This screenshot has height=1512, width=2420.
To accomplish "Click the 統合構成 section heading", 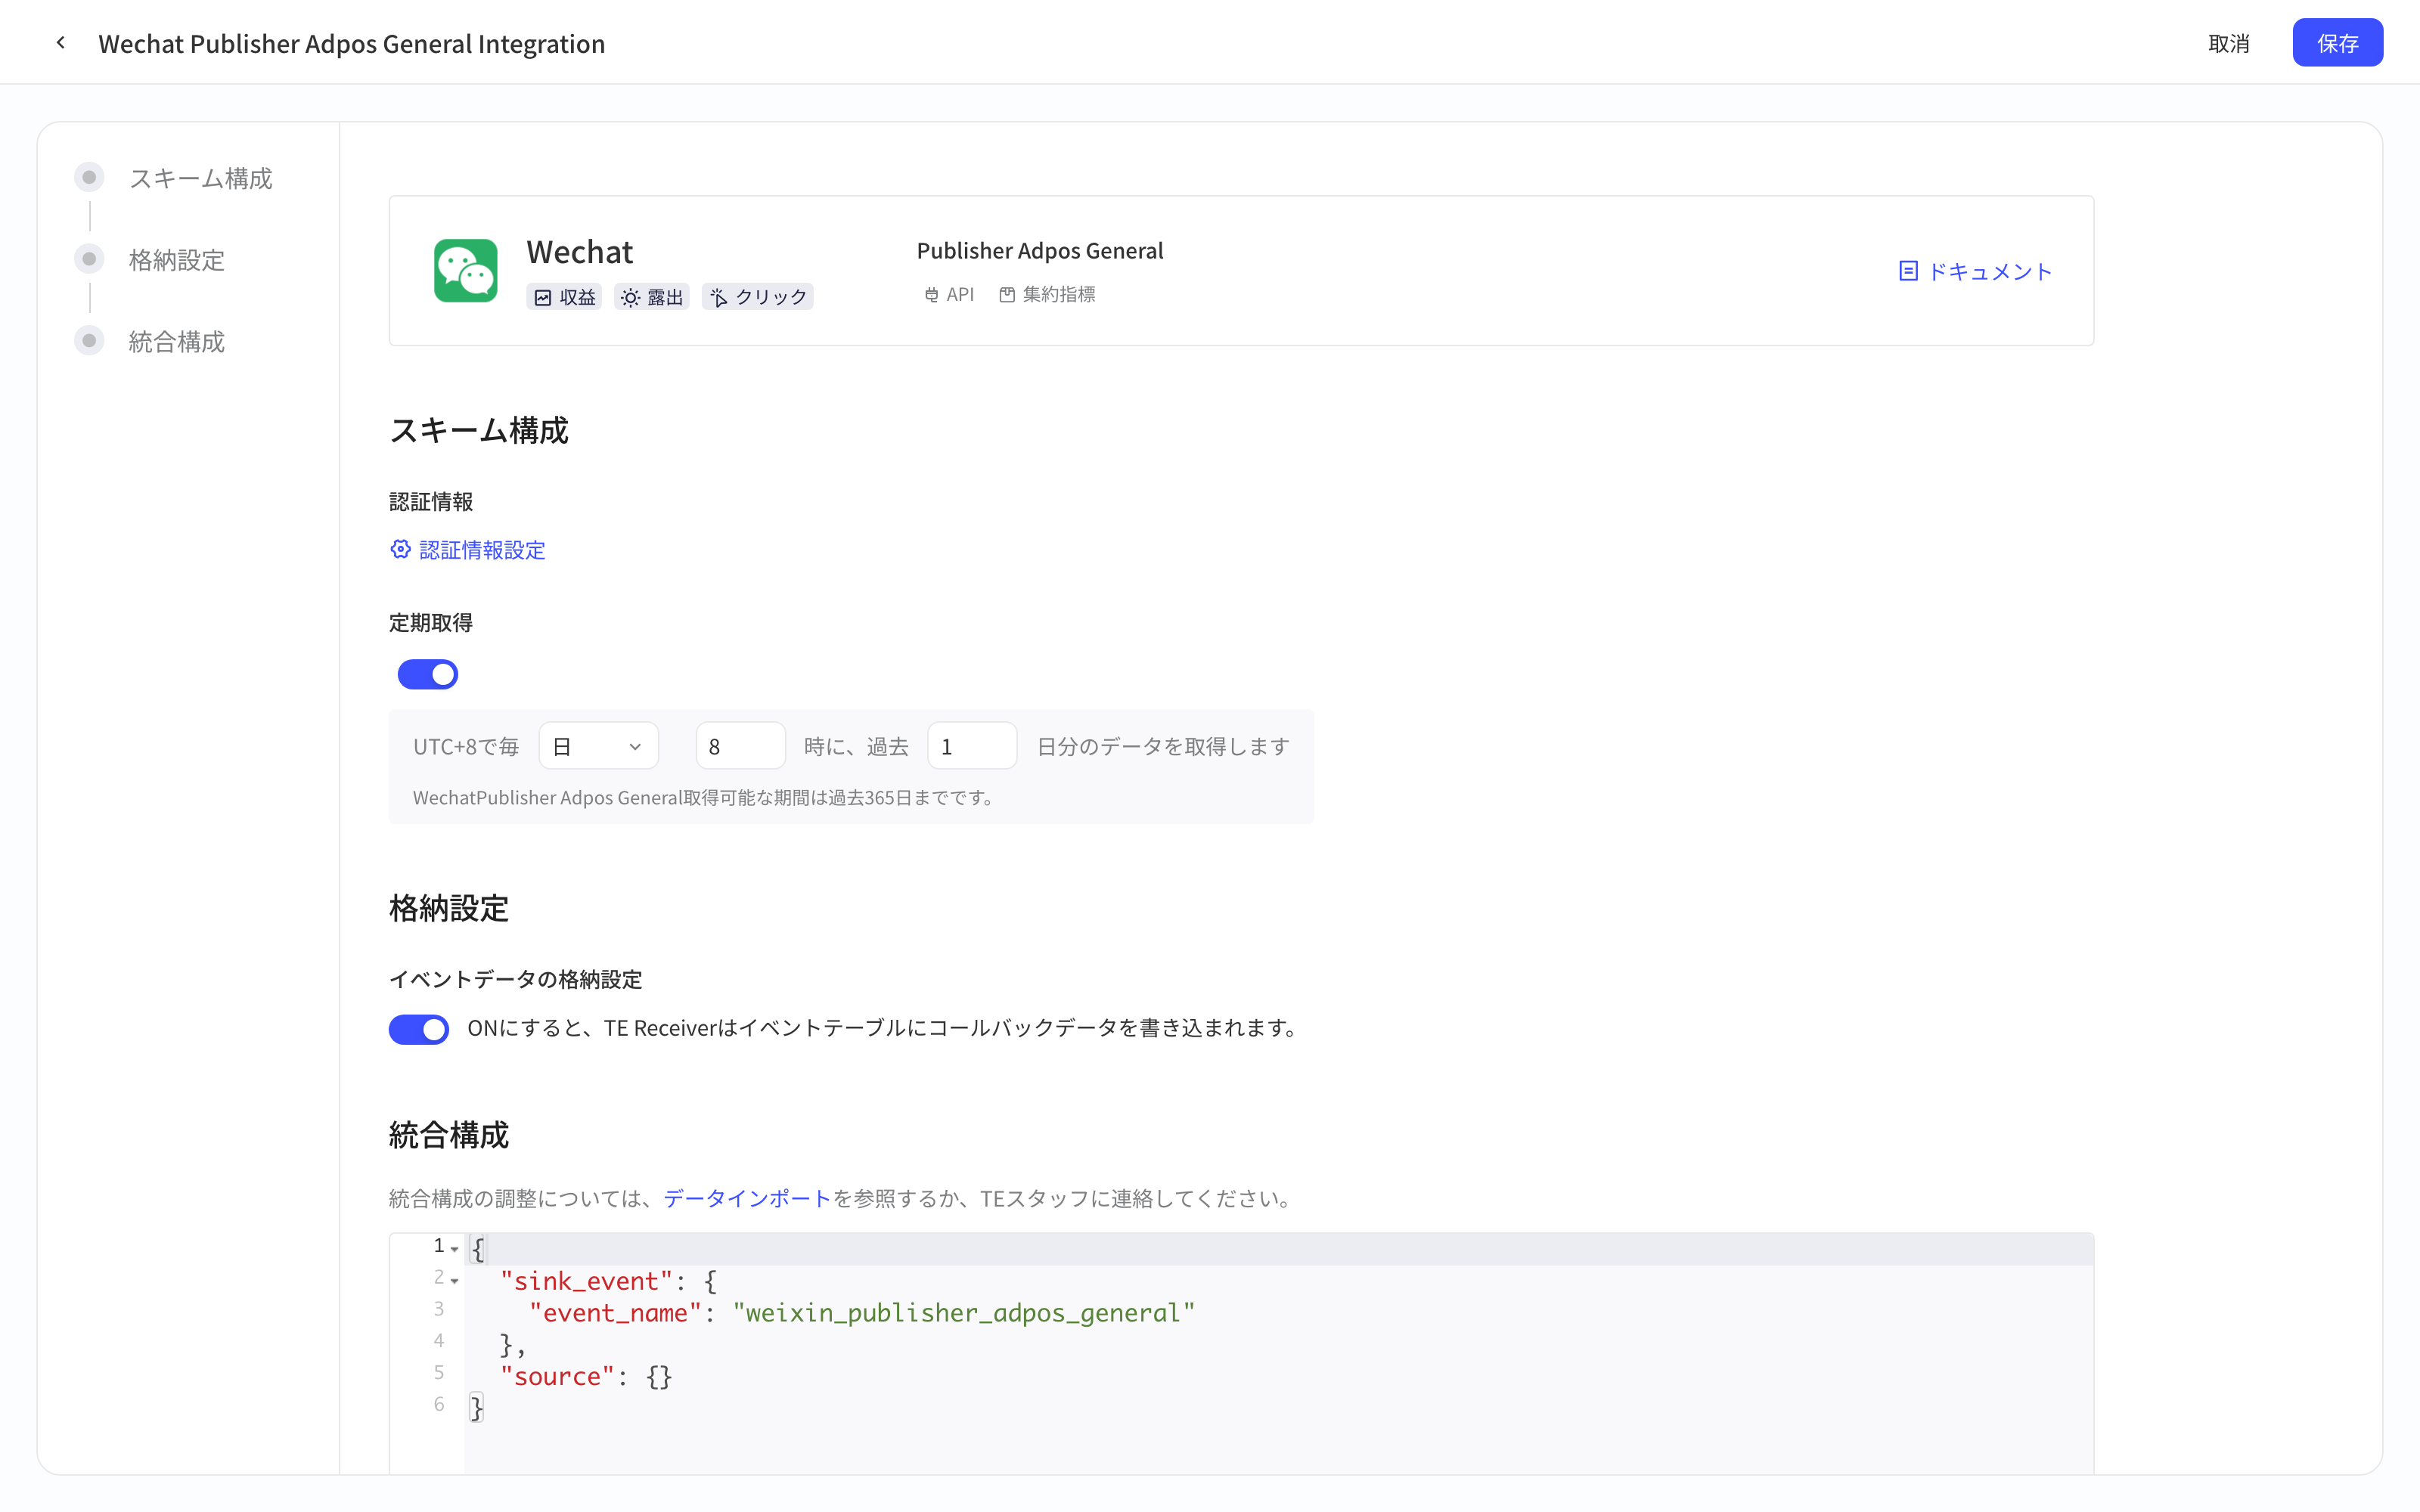I will (x=449, y=1134).
